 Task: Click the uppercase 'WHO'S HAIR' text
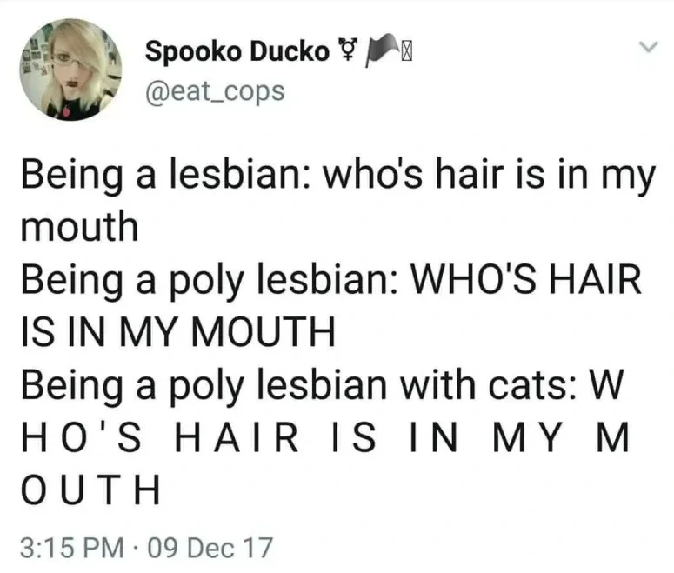[x=526, y=279]
